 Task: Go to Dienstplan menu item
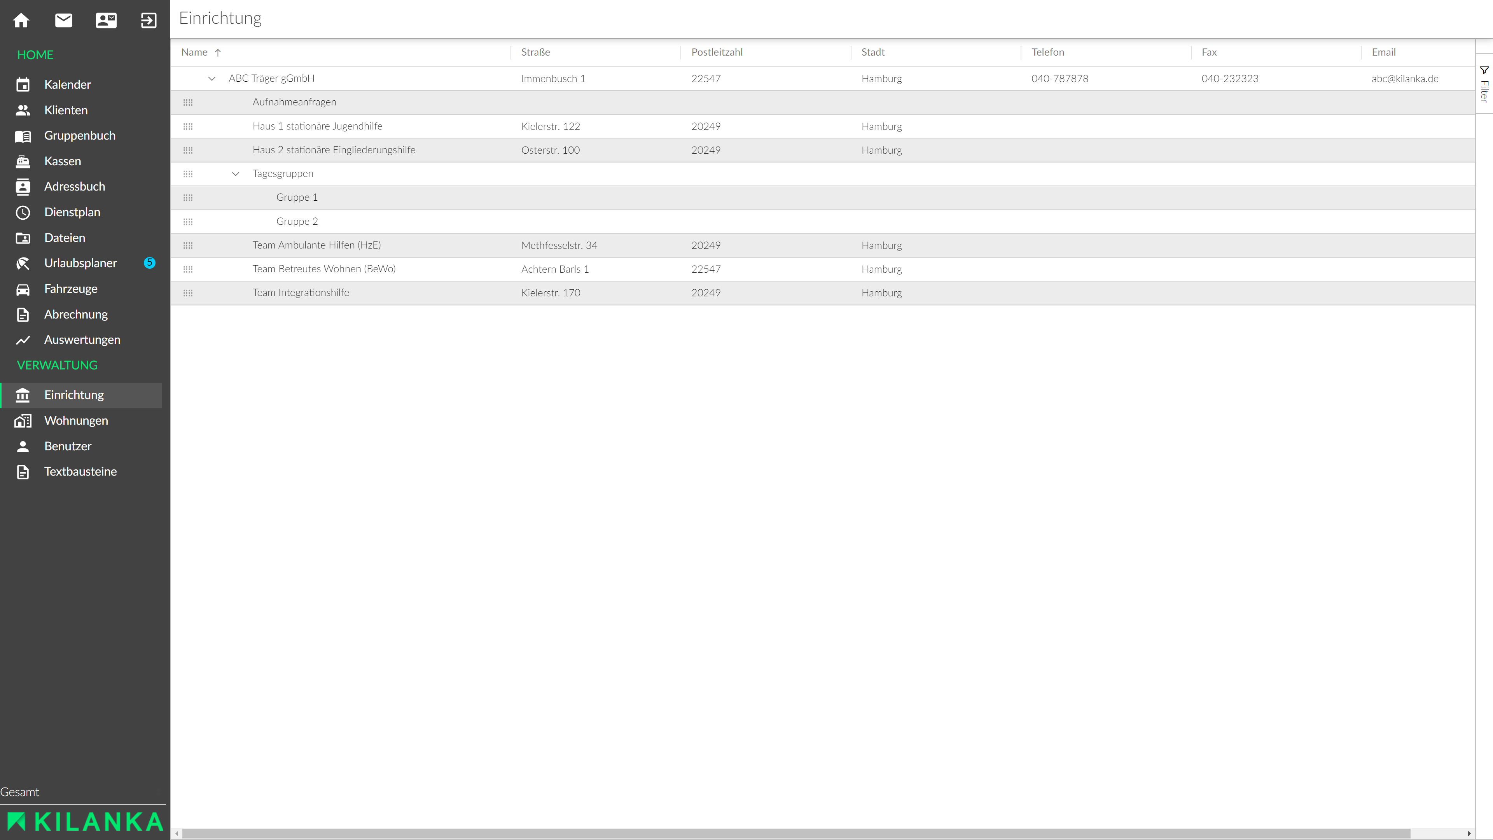pyautogui.click(x=72, y=212)
